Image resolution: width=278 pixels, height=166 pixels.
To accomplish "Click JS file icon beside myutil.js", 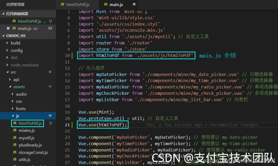I will pyautogui.click(x=15, y=138).
